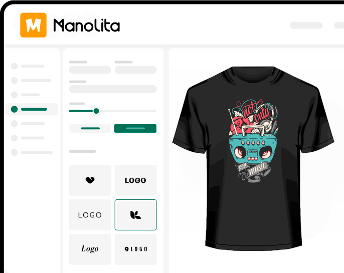The image size is (344, 273).
Task: Click the top-right short input field
Action: (135, 70)
